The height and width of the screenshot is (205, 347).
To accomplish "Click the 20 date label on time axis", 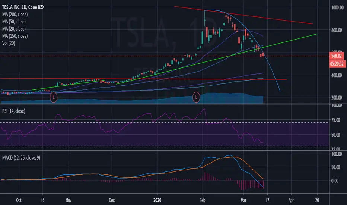I will [317, 200].
